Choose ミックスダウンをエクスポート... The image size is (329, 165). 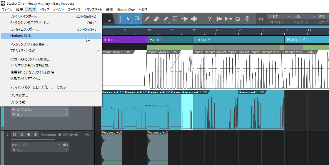51,23
